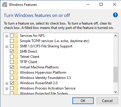
Task: Select SMB 1.0/CIFS File Sharing Support label
Action: tap(46, 46)
